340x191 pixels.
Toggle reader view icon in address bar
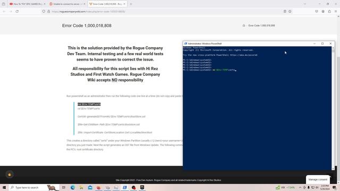(x=285, y=12)
